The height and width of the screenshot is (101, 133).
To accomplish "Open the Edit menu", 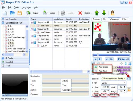I will click(10, 7).
